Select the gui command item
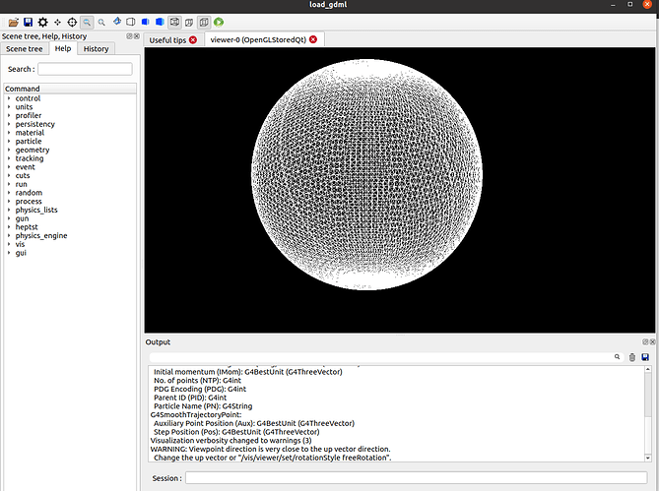The height and width of the screenshot is (491, 659). point(21,253)
